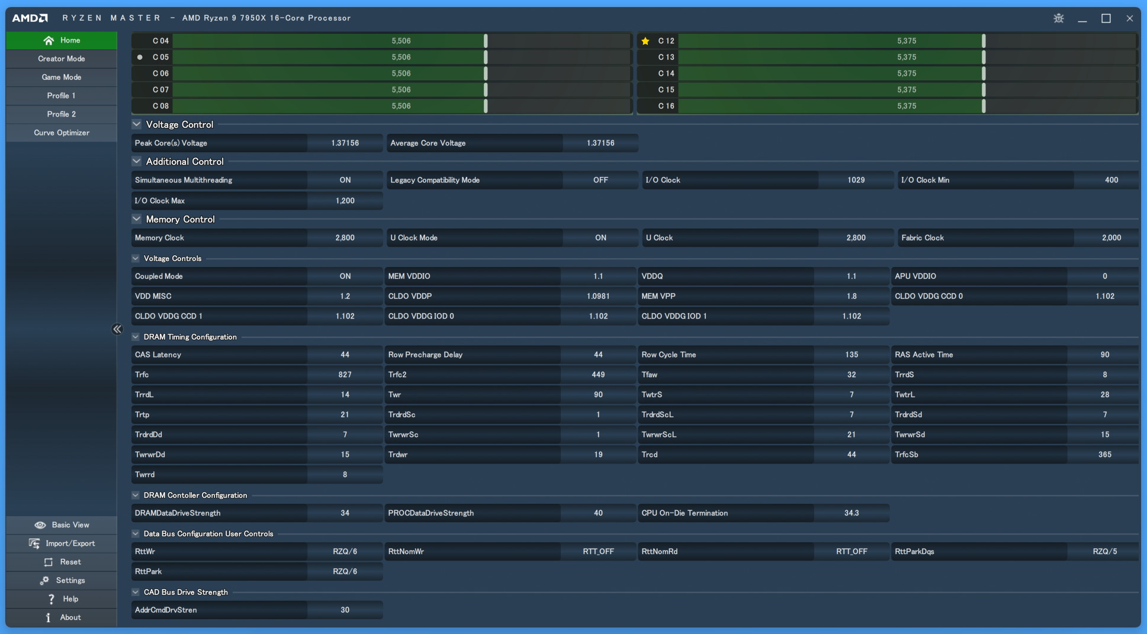1147x634 pixels.
Task: Click the Row Cycle Time value 135
Action: pyautogui.click(x=852, y=355)
